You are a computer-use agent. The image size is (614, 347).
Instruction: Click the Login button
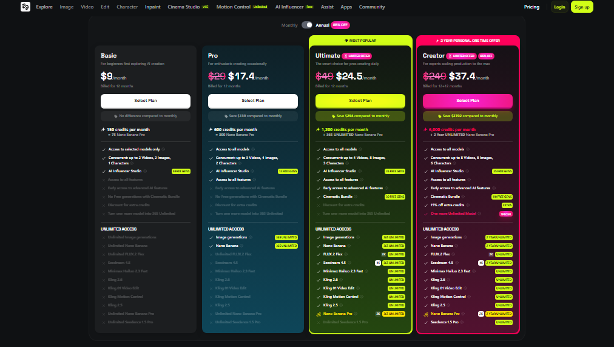pos(559,7)
